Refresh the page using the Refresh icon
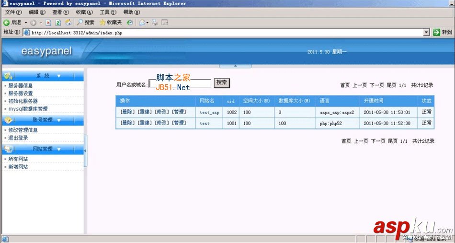 coord(58,23)
